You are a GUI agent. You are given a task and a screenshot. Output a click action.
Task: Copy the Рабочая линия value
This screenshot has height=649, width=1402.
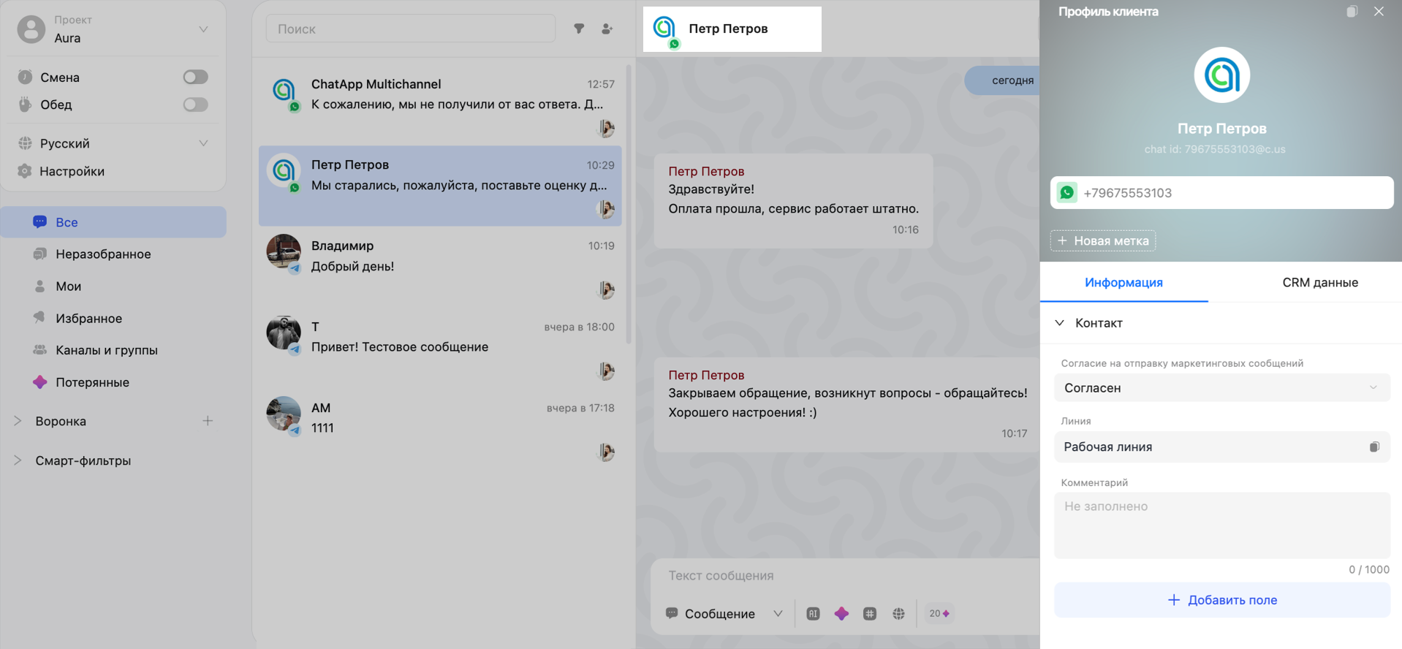click(1374, 447)
